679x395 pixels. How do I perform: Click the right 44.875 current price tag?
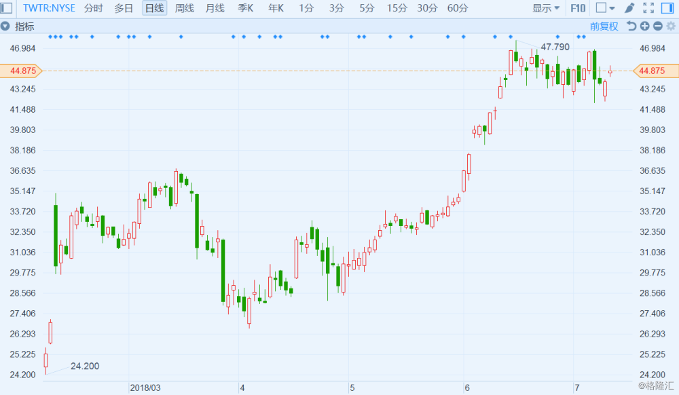click(655, 71)
